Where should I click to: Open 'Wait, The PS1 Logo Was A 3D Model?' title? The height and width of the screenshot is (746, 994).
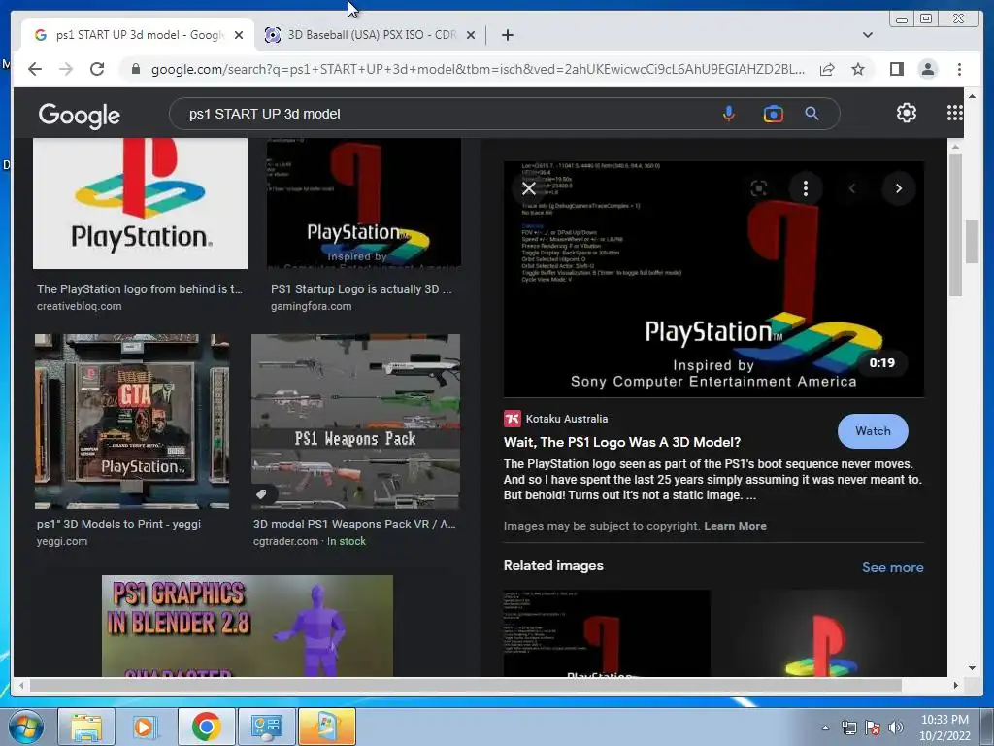coord(622,442)
